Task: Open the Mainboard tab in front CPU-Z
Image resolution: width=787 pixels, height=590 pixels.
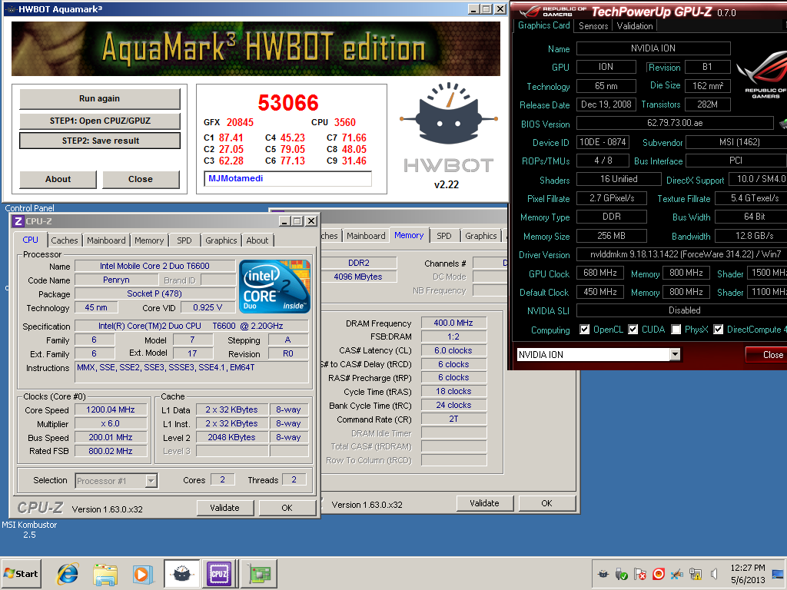Action: pos(106,240)
